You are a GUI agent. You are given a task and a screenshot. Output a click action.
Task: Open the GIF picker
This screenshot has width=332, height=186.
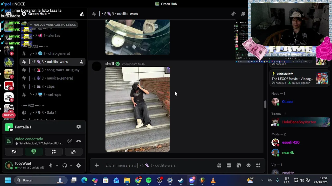(x=229, y=165)
